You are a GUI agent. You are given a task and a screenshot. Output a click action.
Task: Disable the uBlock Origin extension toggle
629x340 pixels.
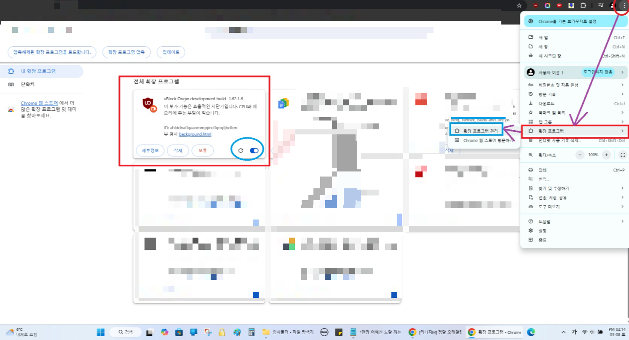click(x=254, y=150)
